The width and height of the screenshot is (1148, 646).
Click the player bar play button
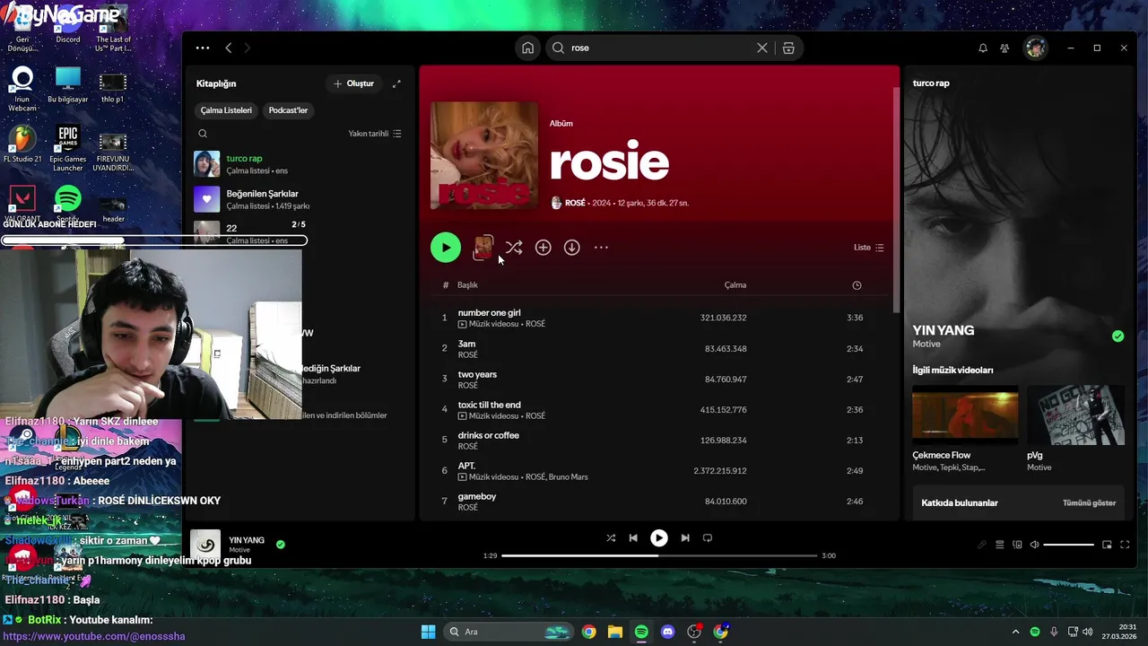click(659, 538)
